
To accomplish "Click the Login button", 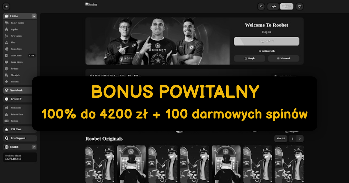I will (273, 6).
